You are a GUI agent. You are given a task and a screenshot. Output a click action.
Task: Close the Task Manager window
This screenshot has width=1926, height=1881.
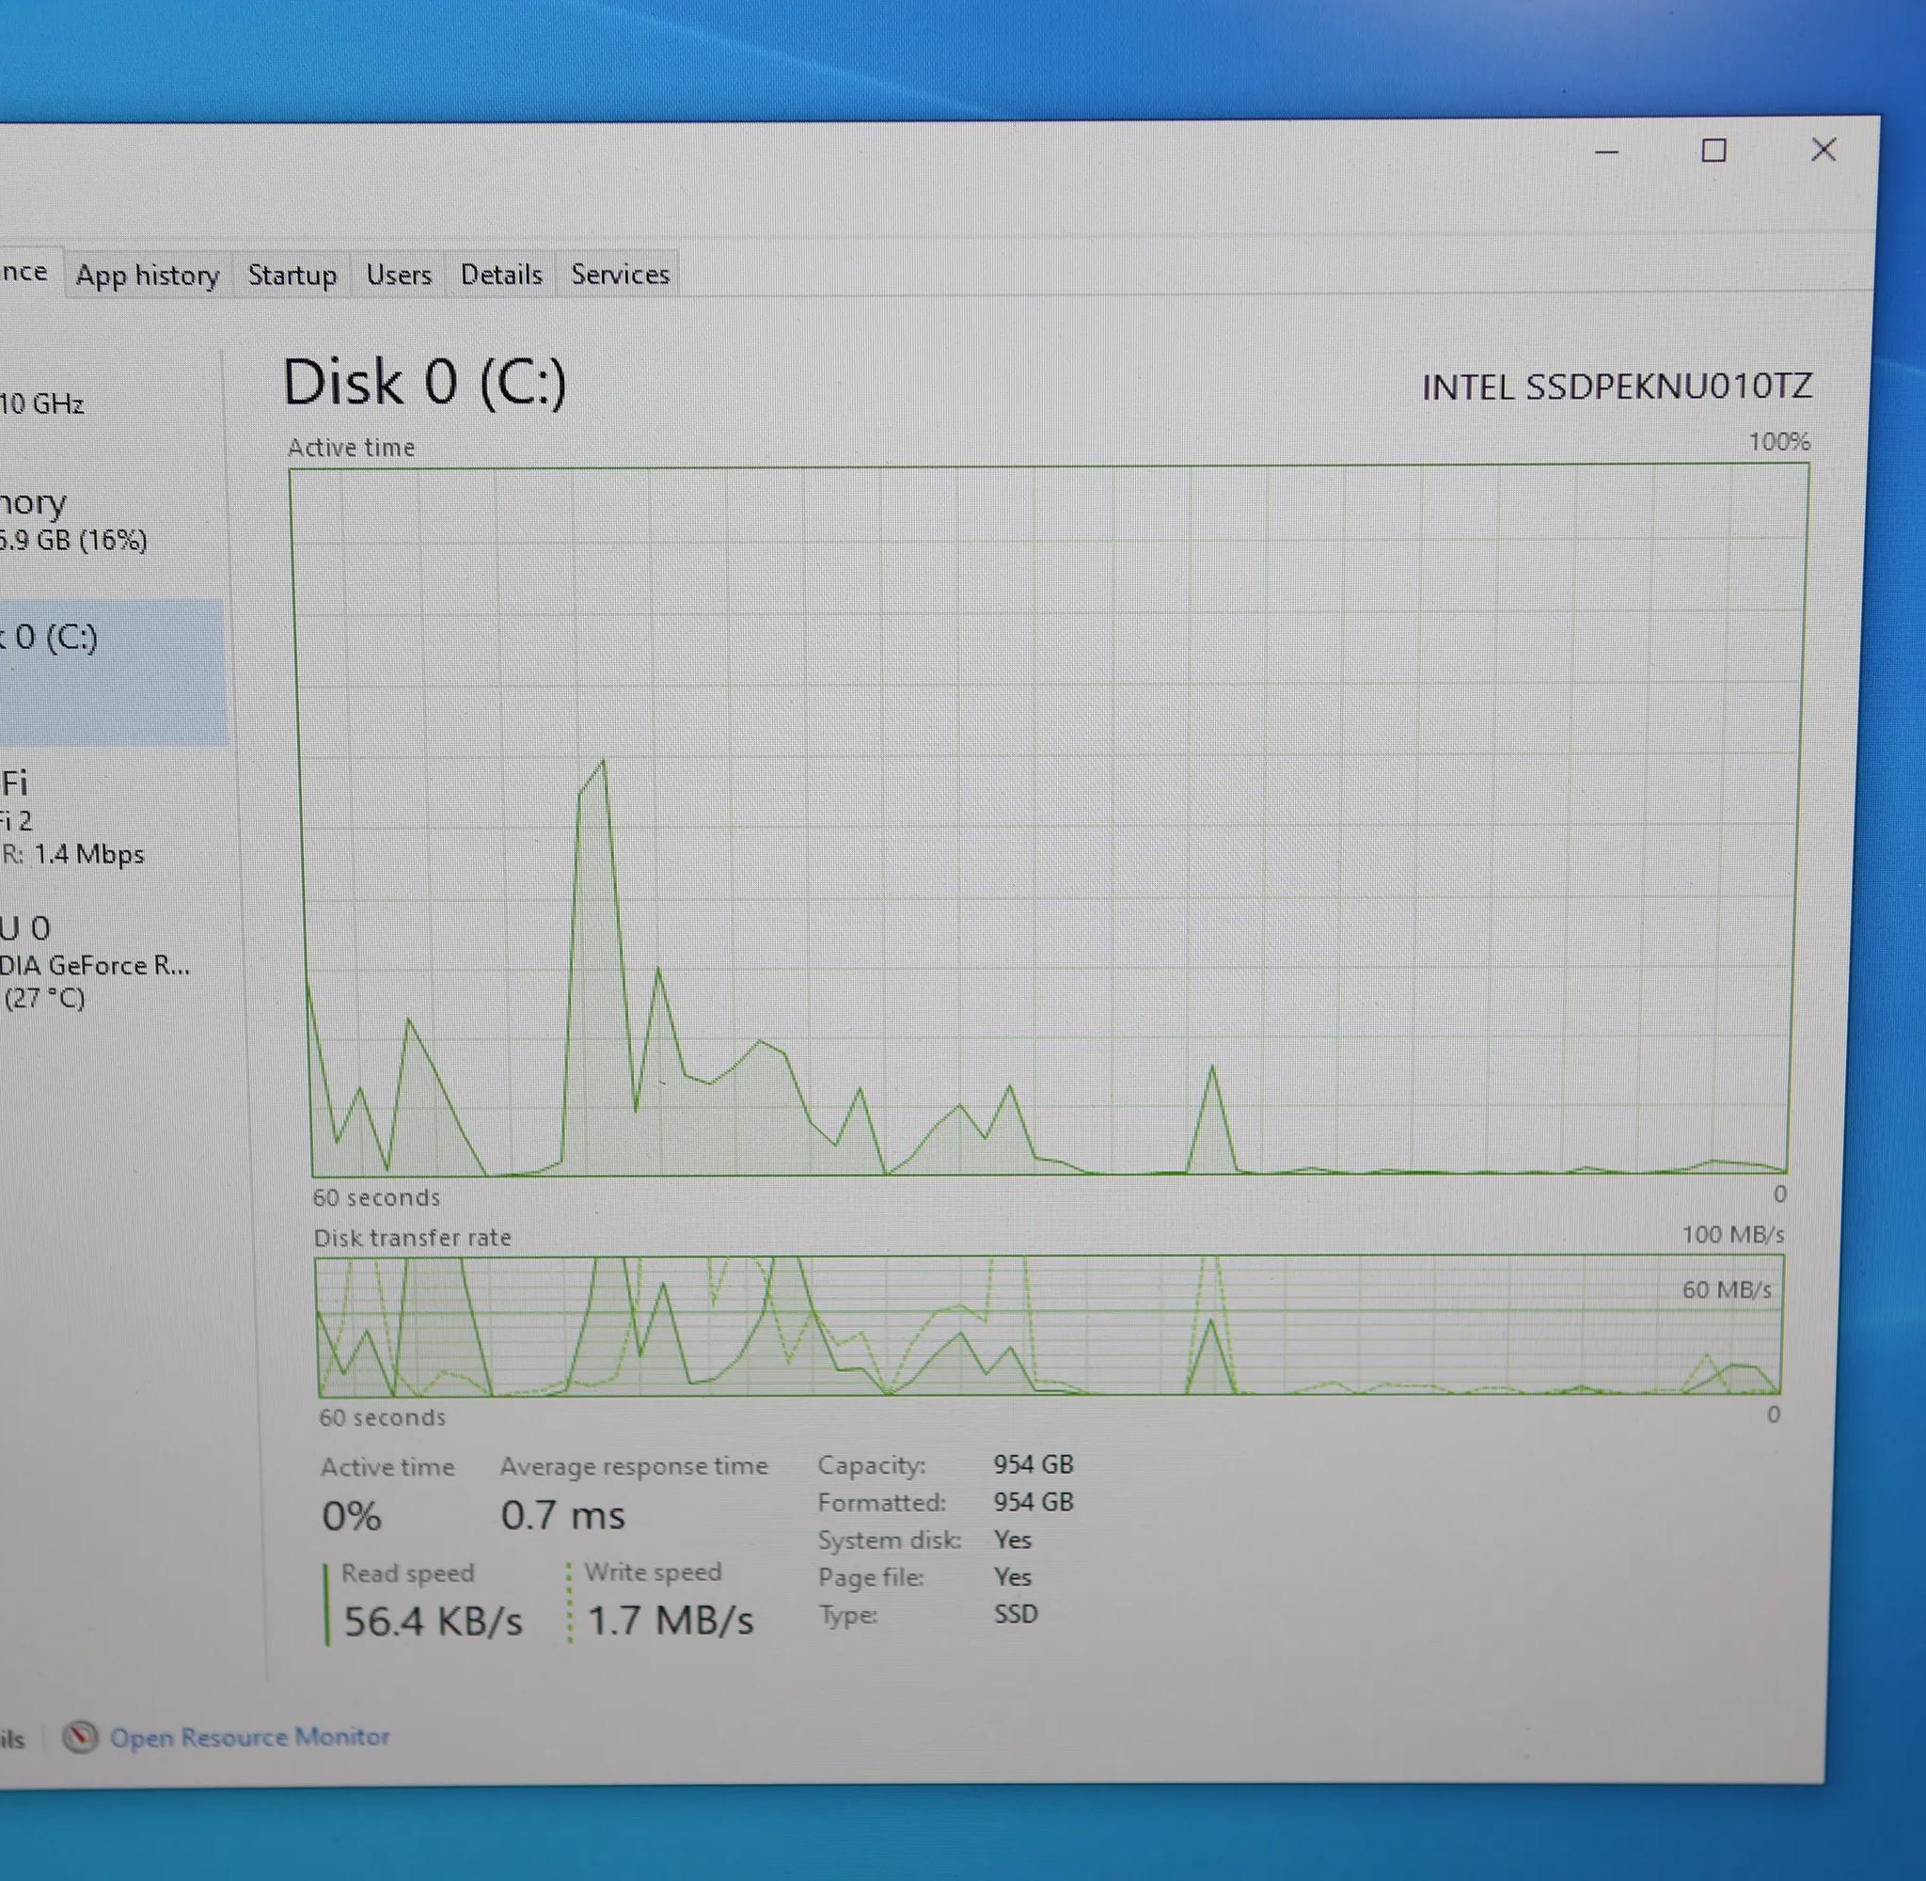click(1823, 150)
